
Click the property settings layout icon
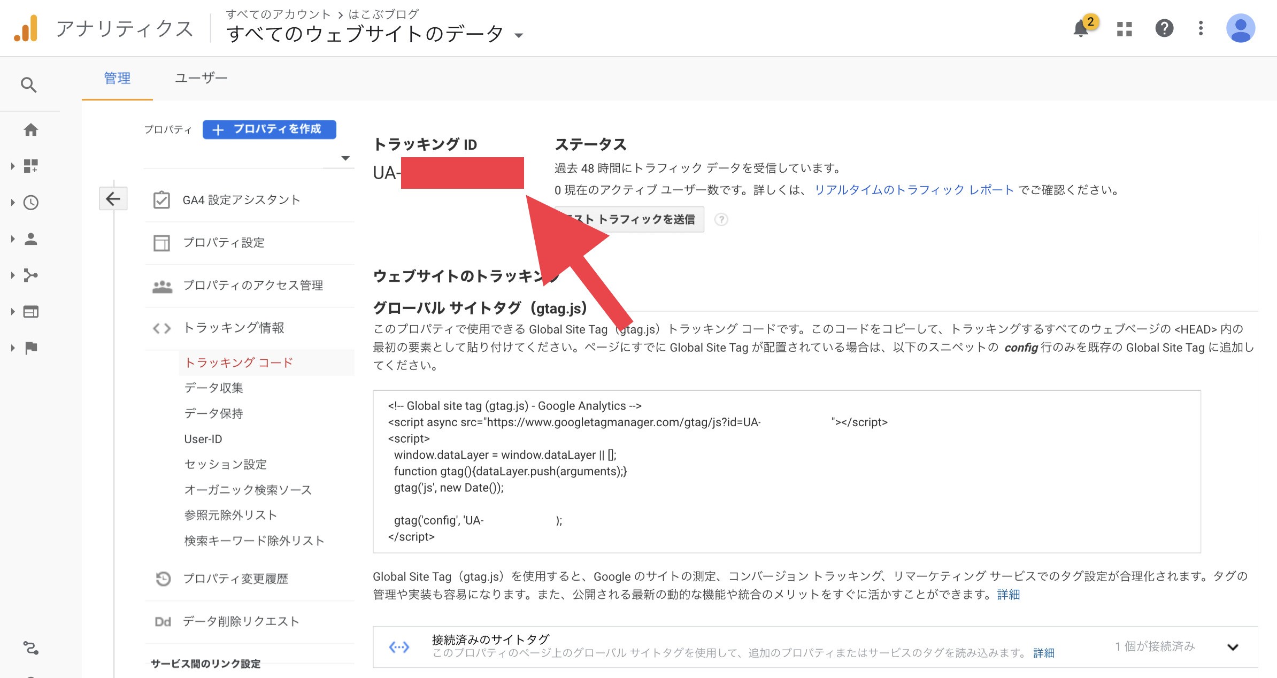(161, 243)
